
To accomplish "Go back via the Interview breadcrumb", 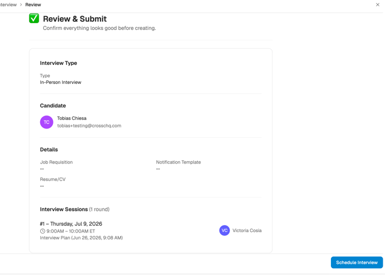I will coord(8,5).
